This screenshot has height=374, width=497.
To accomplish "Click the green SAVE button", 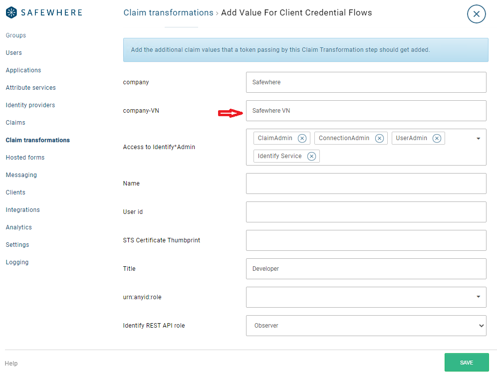I will pos(467,363).
